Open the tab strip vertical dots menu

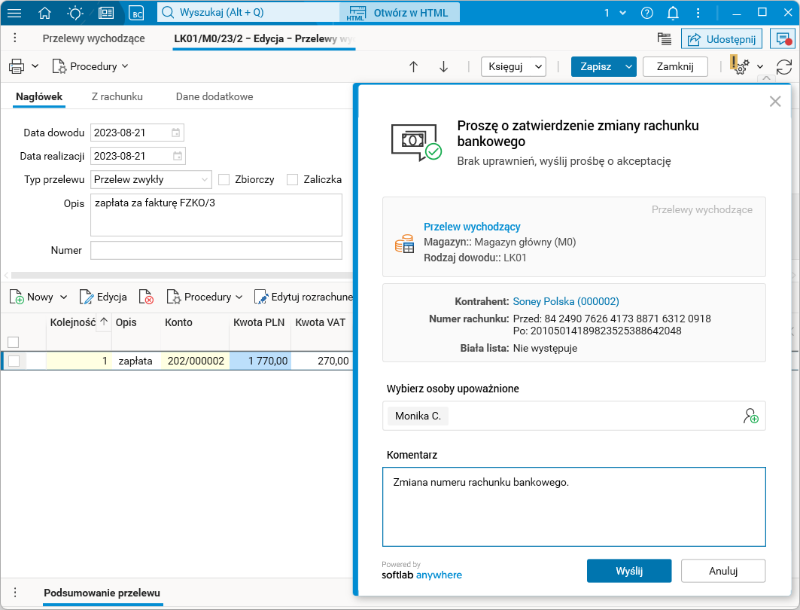(15, 38)
